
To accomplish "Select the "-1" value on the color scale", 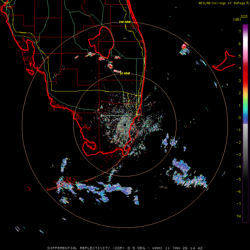I will 239,130.
